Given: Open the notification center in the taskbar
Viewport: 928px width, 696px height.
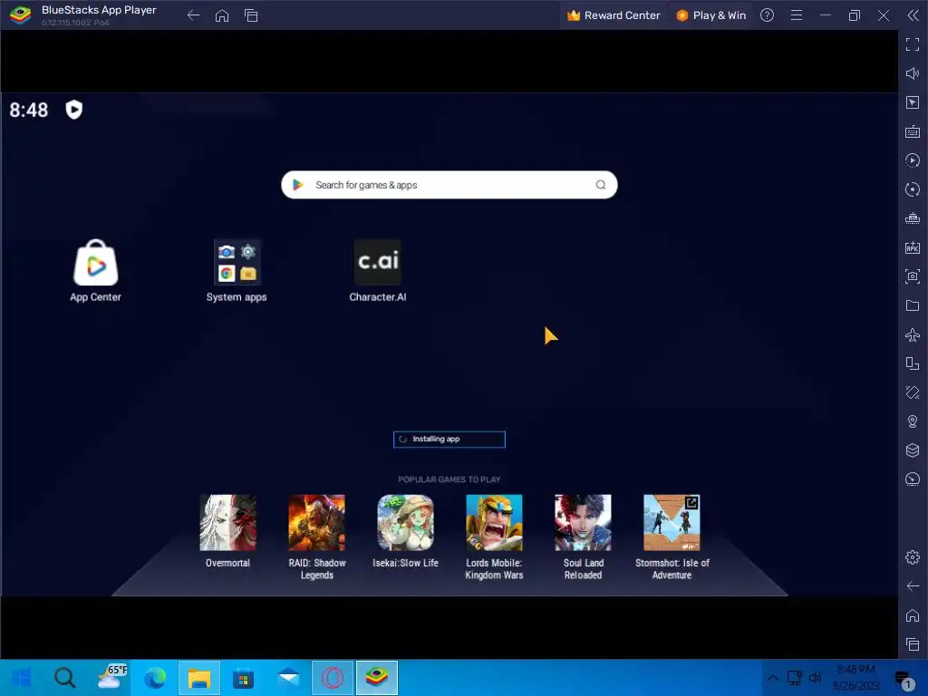Looking at the screenshot, I should [904, 680].
